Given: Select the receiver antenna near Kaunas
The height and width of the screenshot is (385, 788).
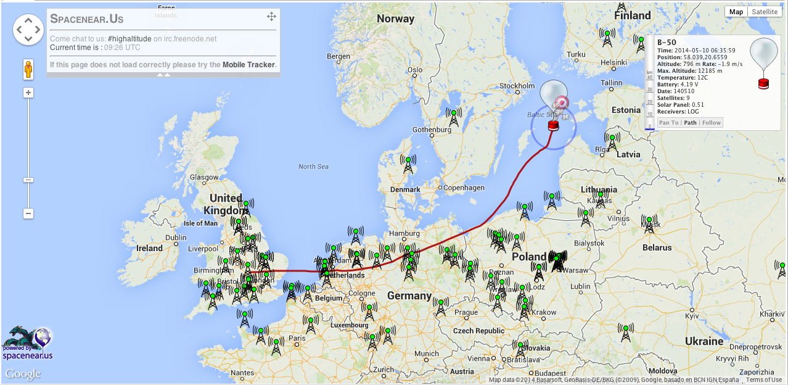Looking at the screenshot, I should pos(599,199).
